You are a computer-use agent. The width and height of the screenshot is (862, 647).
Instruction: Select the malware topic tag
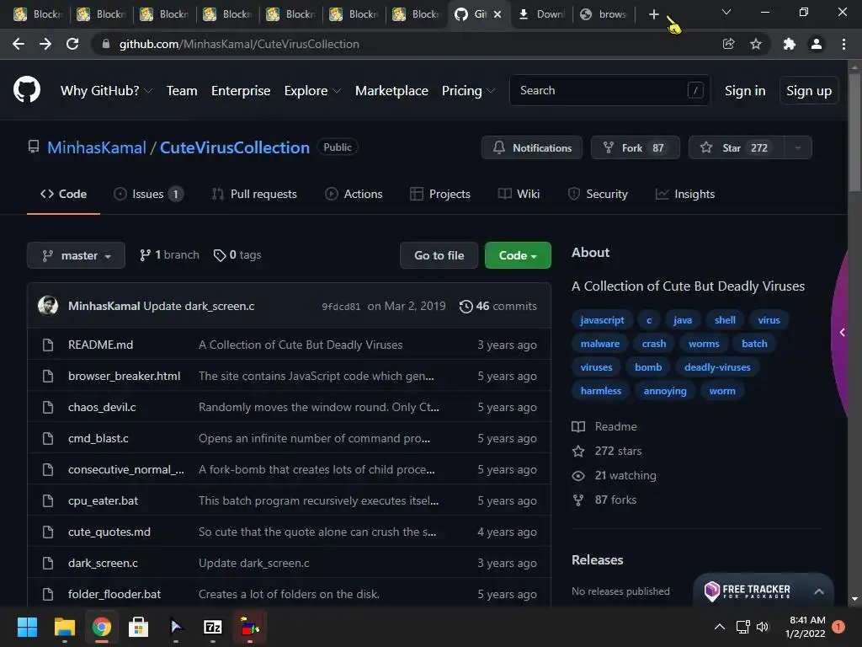[x=599, y=344]
